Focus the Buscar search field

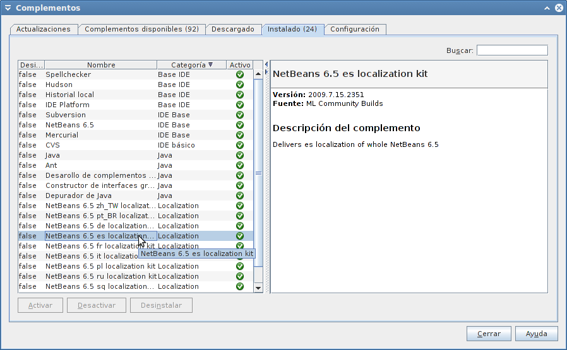tap(513, 50)
